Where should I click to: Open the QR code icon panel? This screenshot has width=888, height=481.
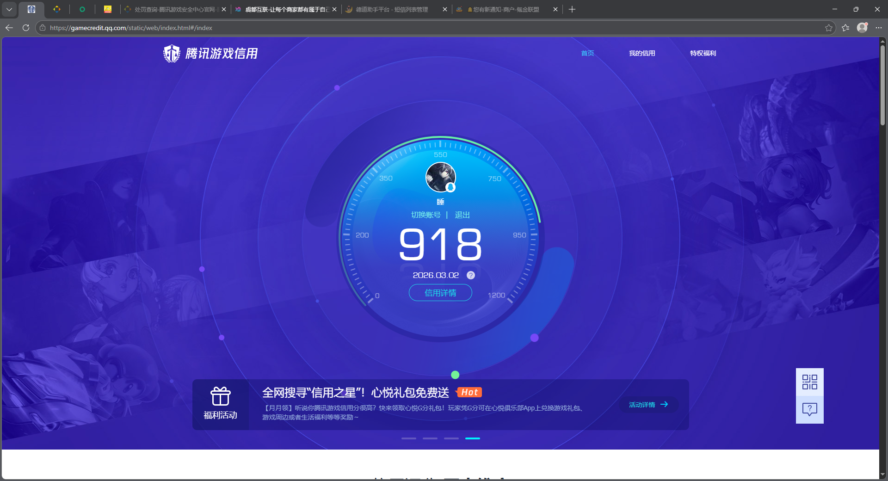tap(809, 382)
